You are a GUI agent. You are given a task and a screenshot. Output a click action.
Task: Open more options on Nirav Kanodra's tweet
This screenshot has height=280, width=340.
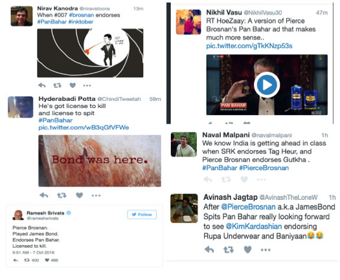[87, 85]
